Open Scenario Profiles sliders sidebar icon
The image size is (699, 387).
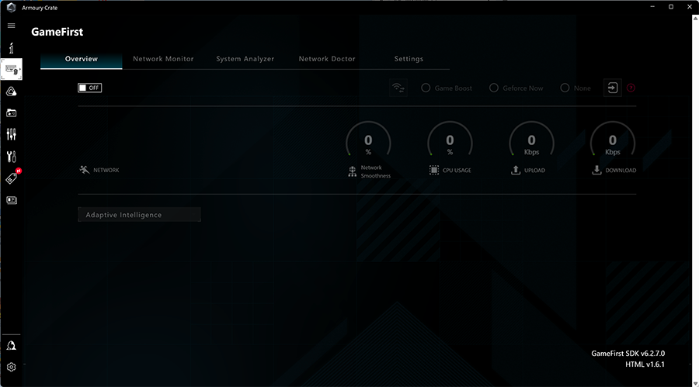pos(11,134)
